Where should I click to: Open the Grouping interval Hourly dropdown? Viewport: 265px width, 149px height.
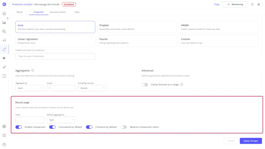click(92, 88)
